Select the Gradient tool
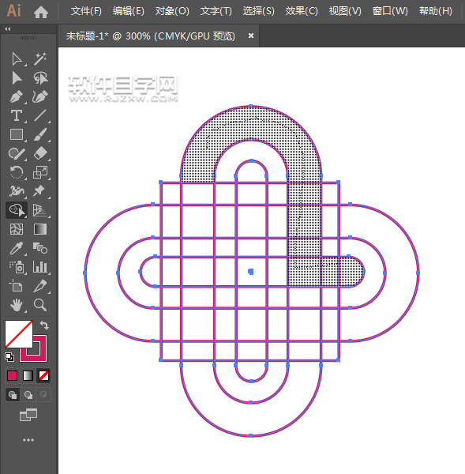Image resolution: width=465 pixels, height=474 pixels. coord(40,229)
